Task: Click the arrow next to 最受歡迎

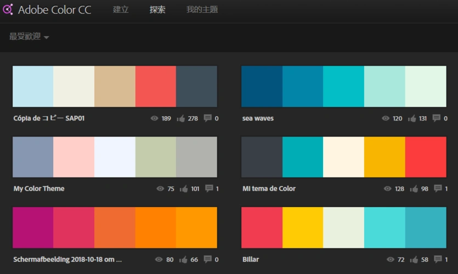Action: tap(47, 37)
